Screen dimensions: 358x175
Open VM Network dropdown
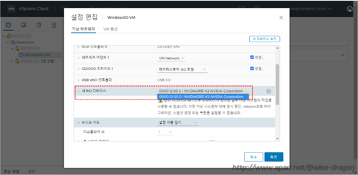(x=171, y=59)
